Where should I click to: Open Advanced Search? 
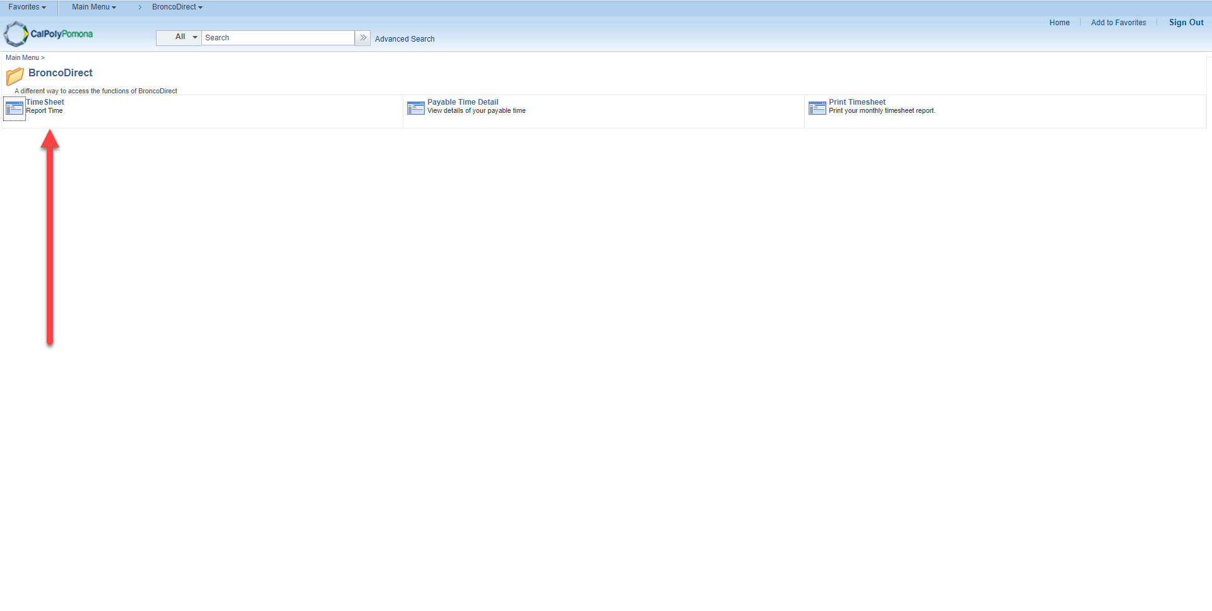pyautogui.click(x=405, y=38)
